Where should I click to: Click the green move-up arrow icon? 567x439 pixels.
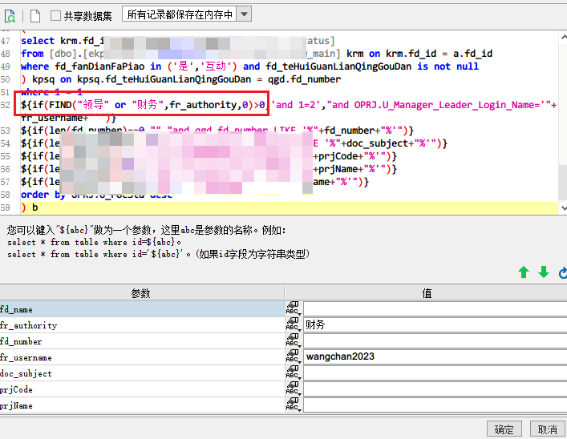coord(524,272)
